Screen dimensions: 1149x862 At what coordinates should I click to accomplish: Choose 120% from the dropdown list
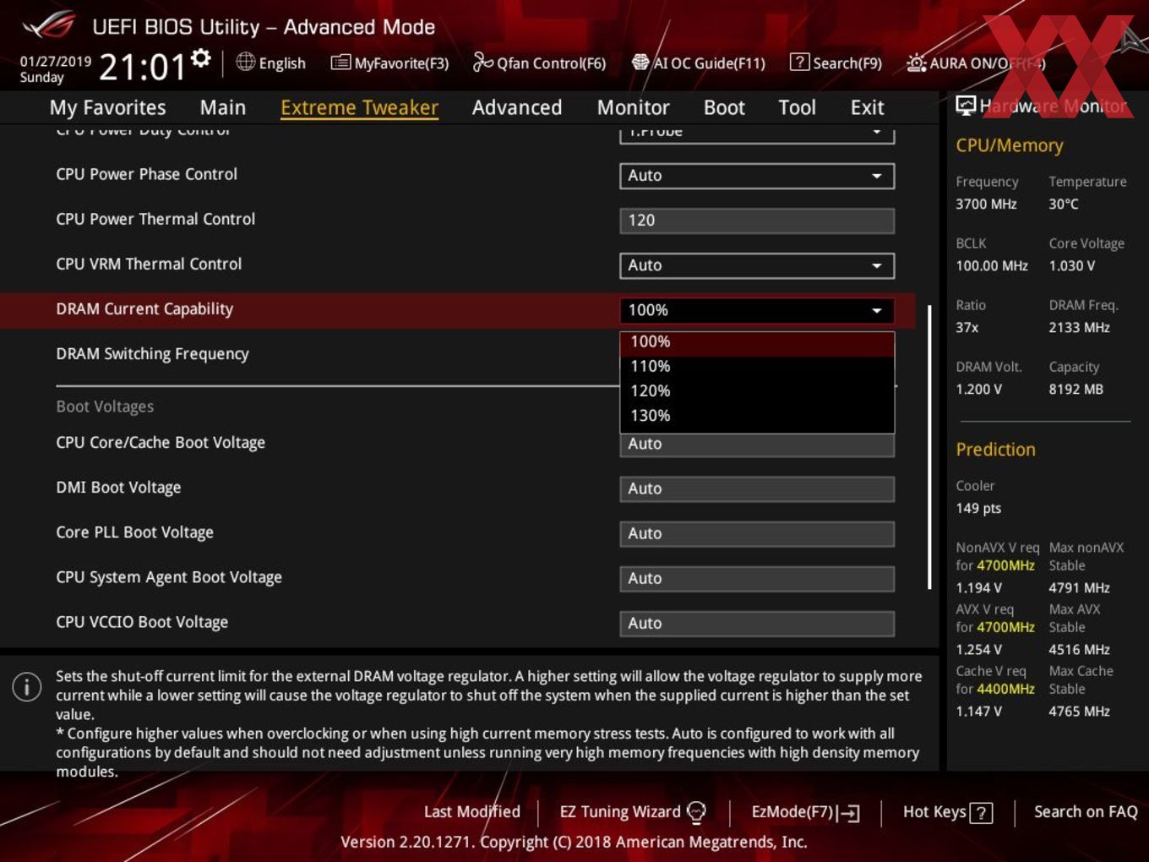[757, 391]
